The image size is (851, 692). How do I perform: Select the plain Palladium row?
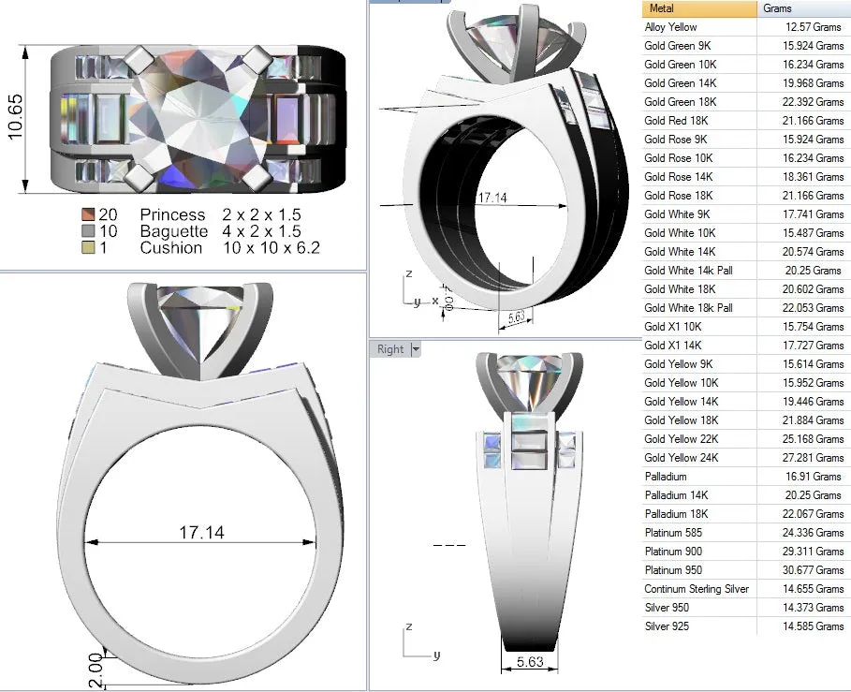coord(746,477)
